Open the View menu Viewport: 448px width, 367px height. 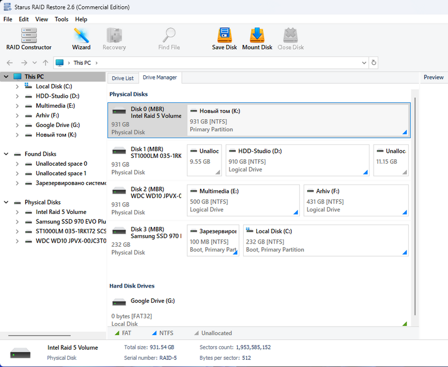coord(41,19)
